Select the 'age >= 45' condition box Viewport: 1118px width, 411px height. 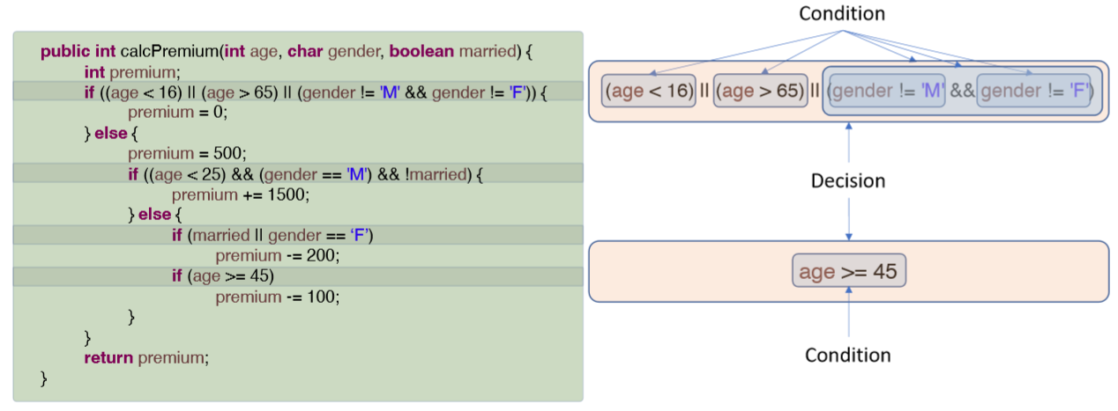[x=848, y=272]
